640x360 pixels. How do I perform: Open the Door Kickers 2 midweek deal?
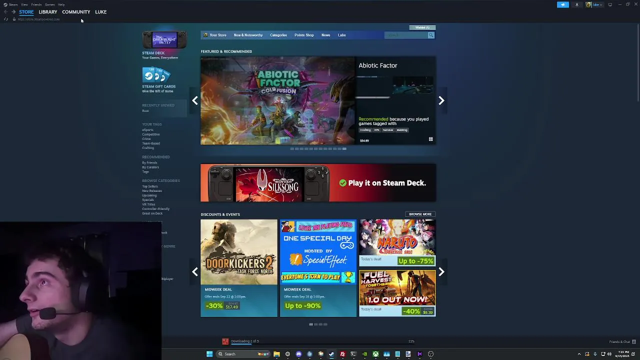coord(239,268)
